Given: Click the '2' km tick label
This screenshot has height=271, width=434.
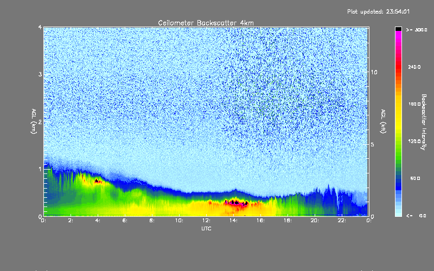Looking at the screenshot, I should (40, 121).
